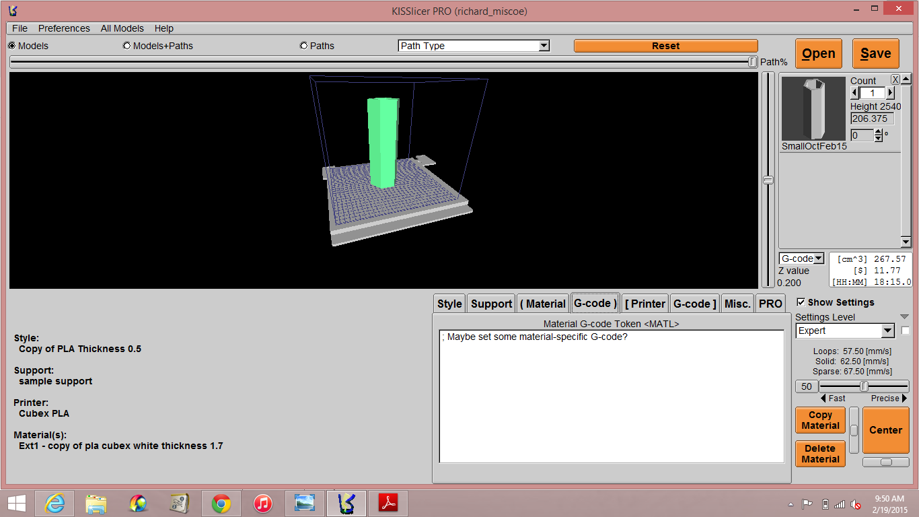Click the Windows Start button

17,503
